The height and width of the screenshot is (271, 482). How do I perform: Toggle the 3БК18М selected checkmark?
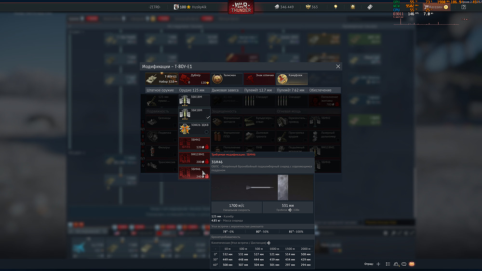pos(208,117)
